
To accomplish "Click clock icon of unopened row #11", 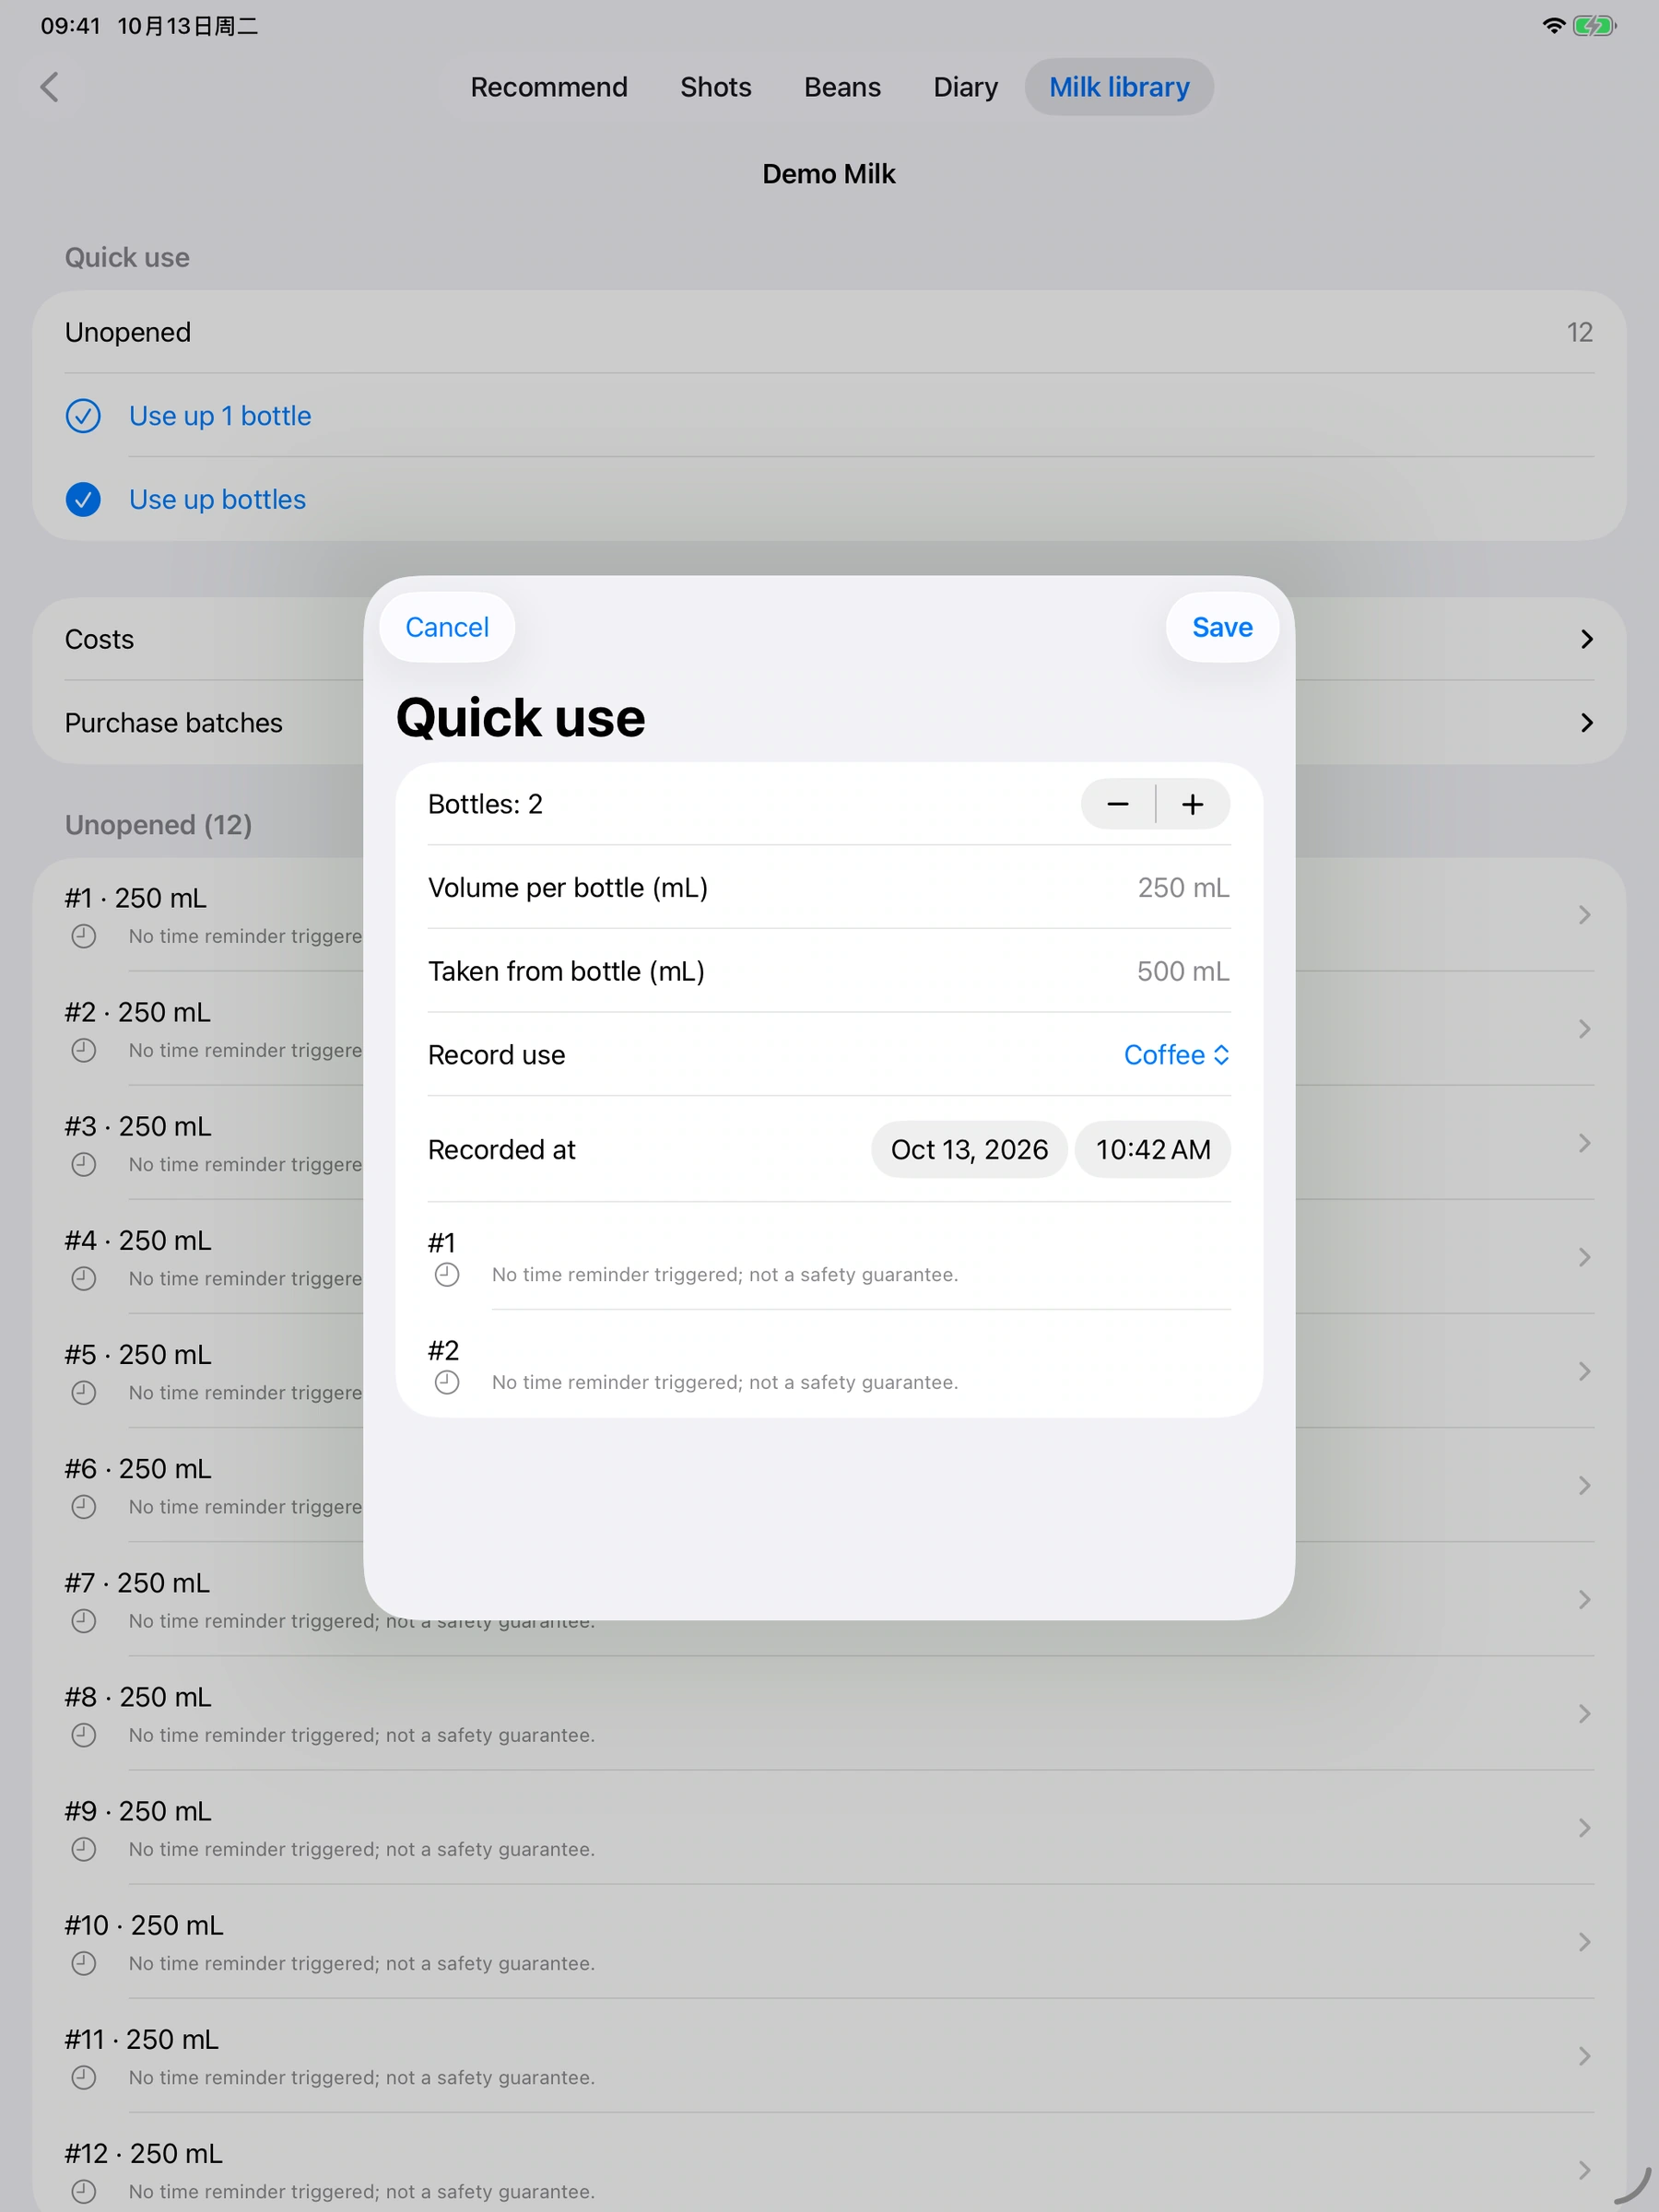I will click(84, 2077).
